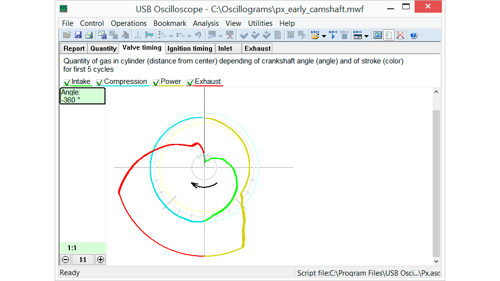The image size is (500, 281).
Task: Toggle the Exhaust stroke checkbox
Action: pyautogui.click(x=190, y=82)
